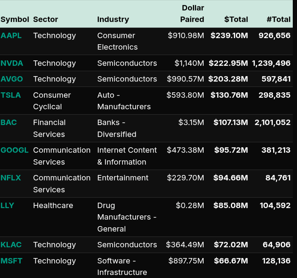This screenshot has height=278, width=297.
Task: Open the LLY ticker symbol link
Action: [x=7, y=205]
